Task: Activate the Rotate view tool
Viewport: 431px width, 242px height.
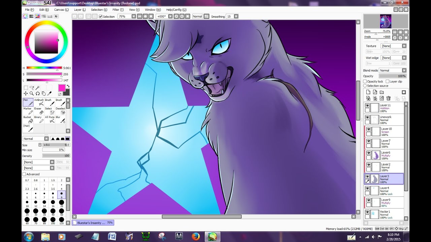Action: click(x=38, y=93)
